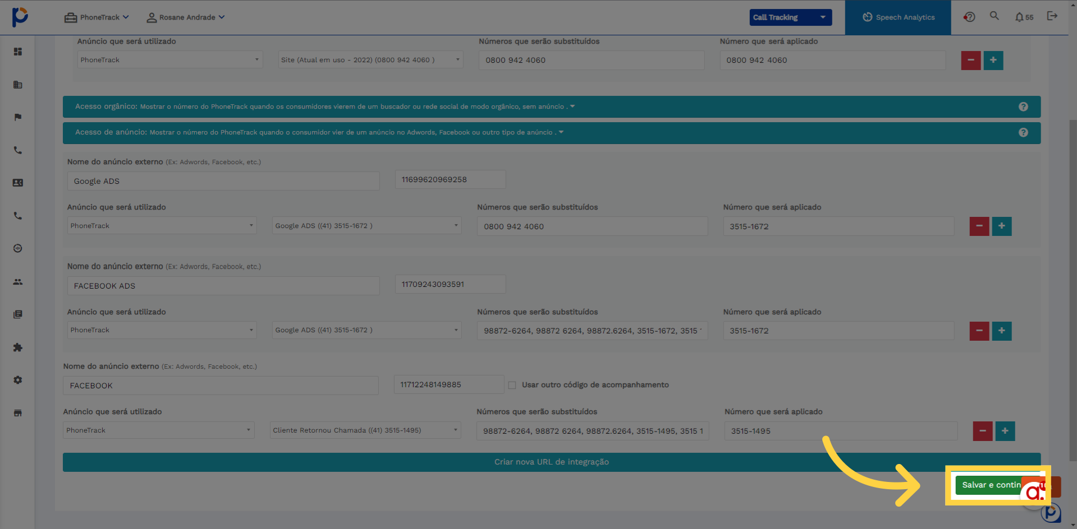Remove the row applying number 0800 942 4060
Viewport: 1077px width, 529px height.
pyautogui.click(x=971, y=60)
